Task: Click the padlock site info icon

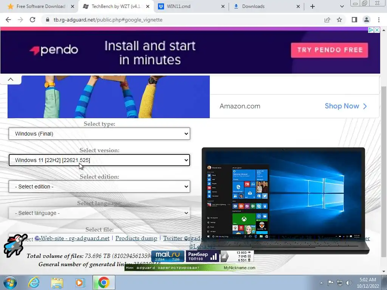Action: (x=48, y=20)
